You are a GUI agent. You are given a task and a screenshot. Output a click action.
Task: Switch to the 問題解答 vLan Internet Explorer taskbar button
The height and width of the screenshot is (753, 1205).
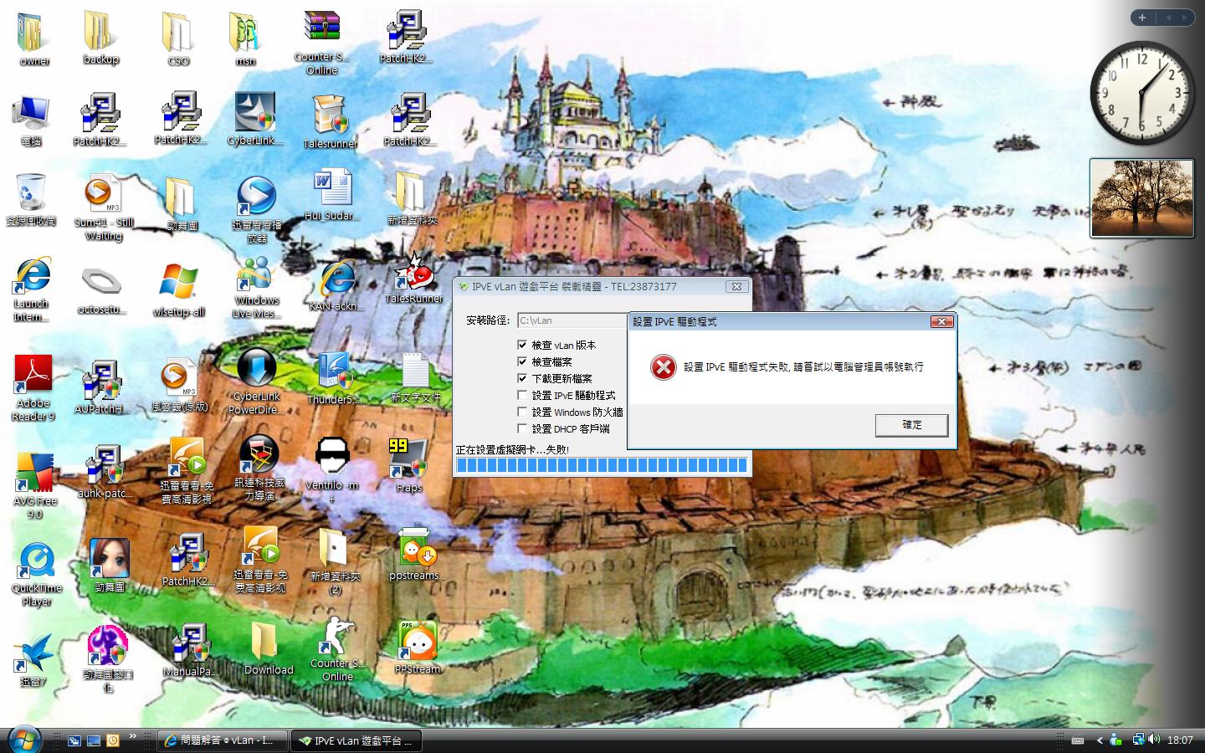pos(222,740)
